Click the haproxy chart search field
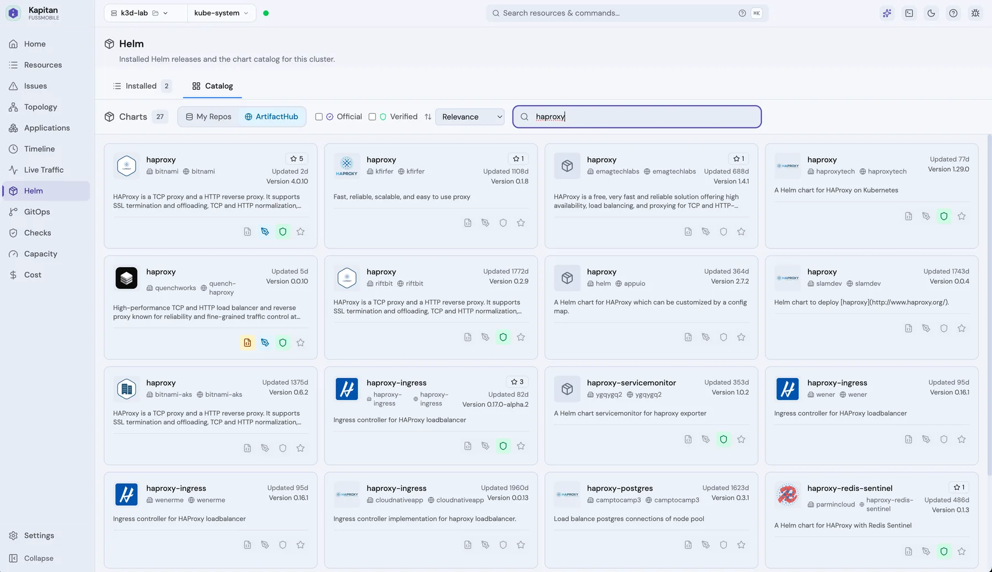Screen dimensions: 992x572 tap(637, 117)
